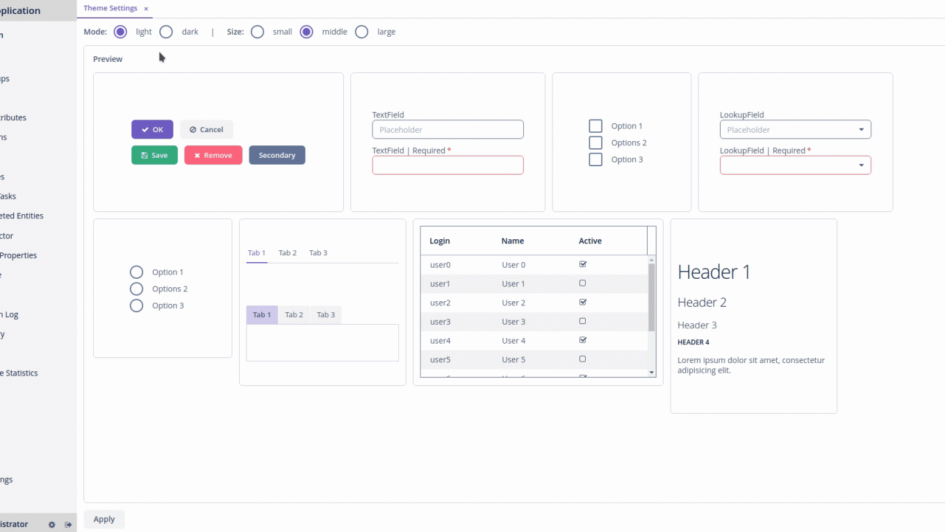Image resolution: width=945 pixels, height=532 pixels.
Task: Click the users table scroll-down arrow
Action: (652, 373)
